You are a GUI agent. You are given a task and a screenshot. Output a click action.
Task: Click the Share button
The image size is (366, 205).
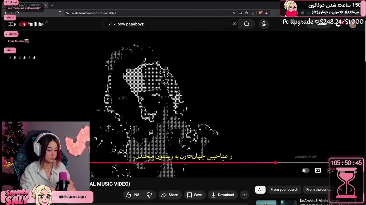point(170,195)
